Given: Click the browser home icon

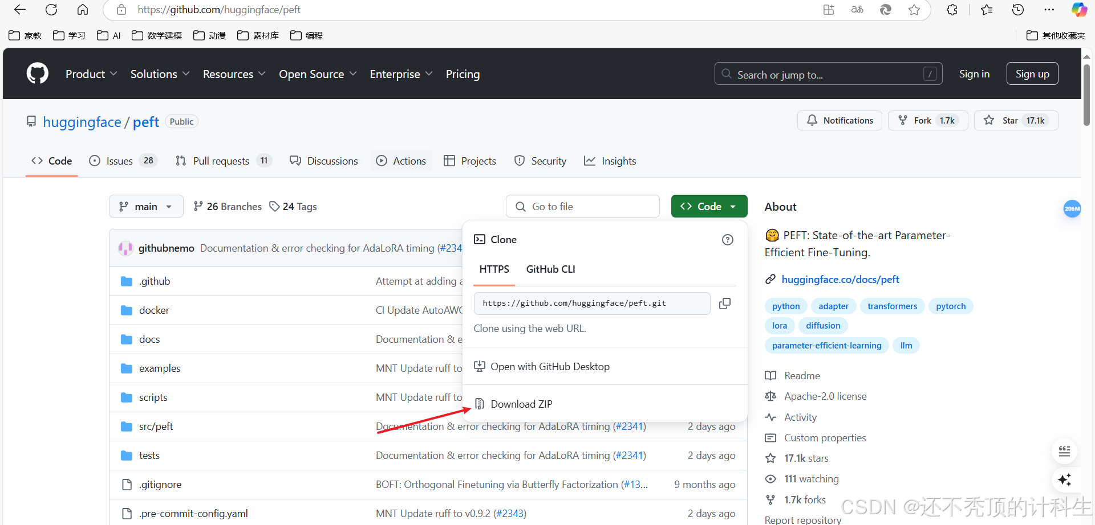Looking at the screenshot, I should tap(83, 10).
